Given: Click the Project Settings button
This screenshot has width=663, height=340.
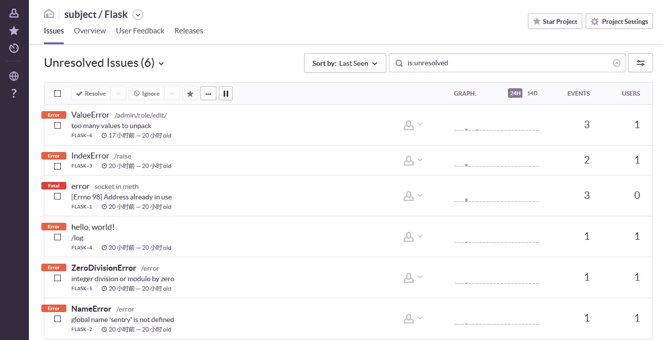Looking at the screenshot, I should coord(619,21).
